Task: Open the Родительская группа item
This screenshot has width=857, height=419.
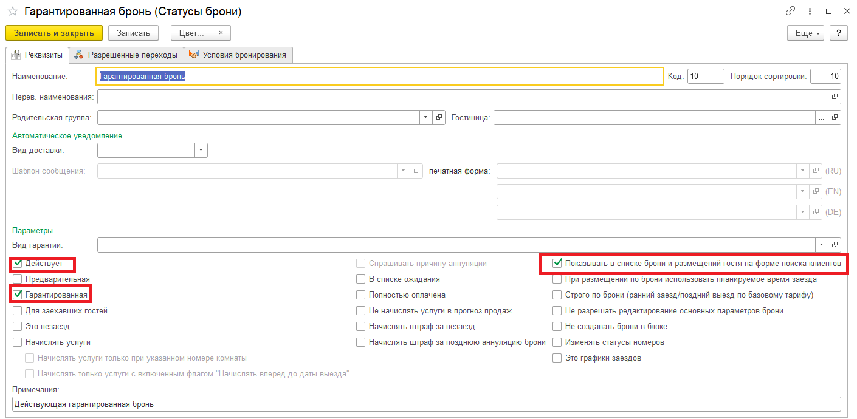Action: click(x=440, y=117)
